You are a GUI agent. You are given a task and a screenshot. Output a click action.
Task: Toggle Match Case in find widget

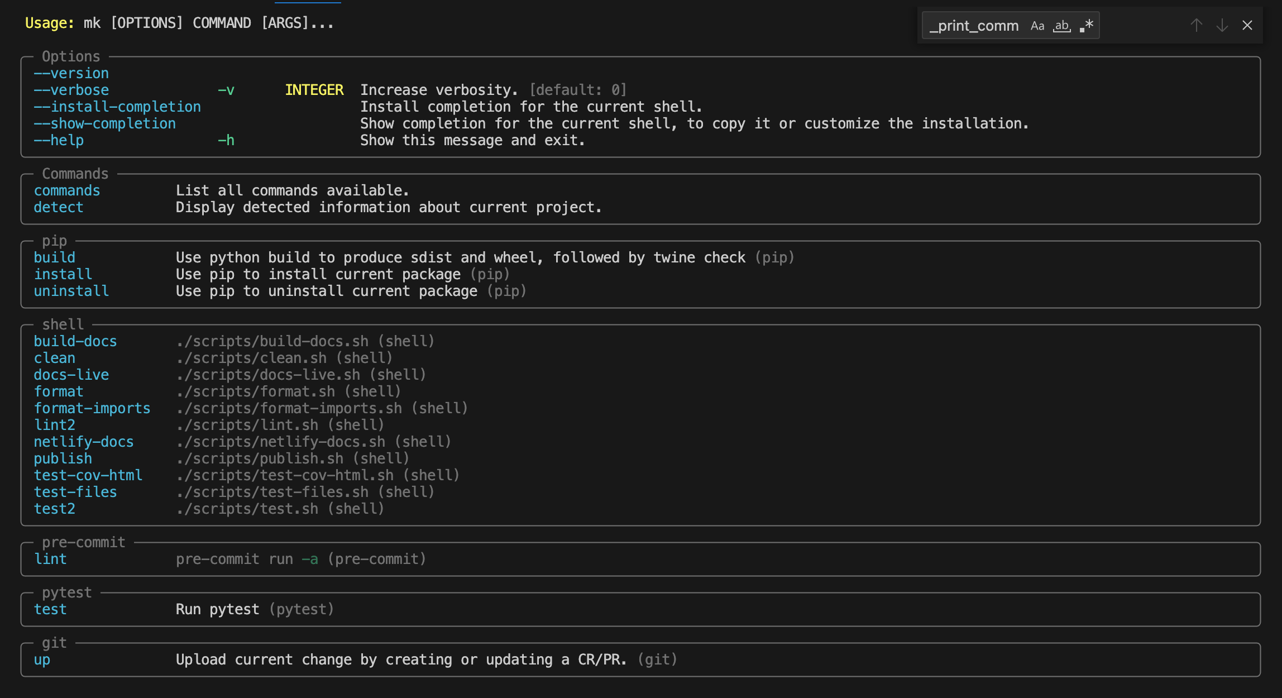tap(1037, 26)
